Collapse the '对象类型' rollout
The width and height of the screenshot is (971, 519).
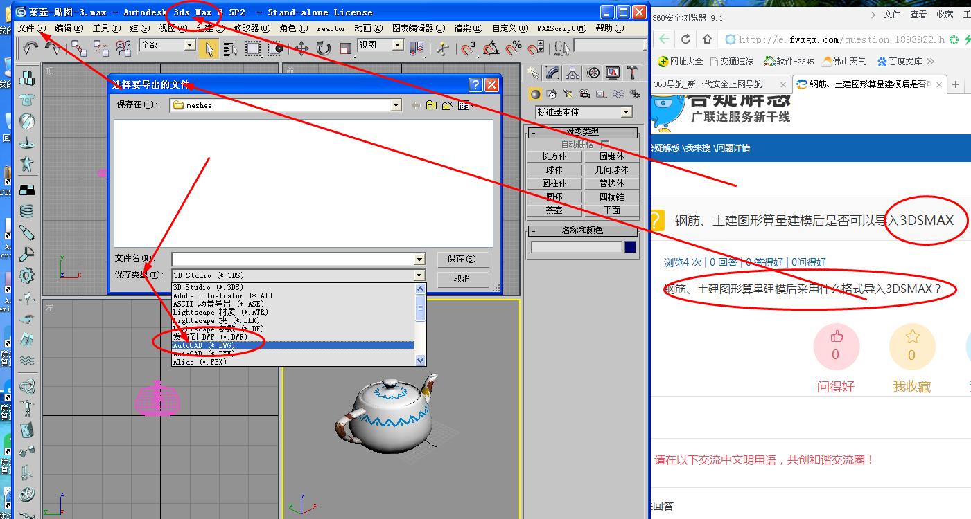click(582, 132)
